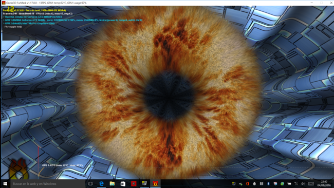Open Task View from the taskbar
334x188 pixels.
(90, 183)
